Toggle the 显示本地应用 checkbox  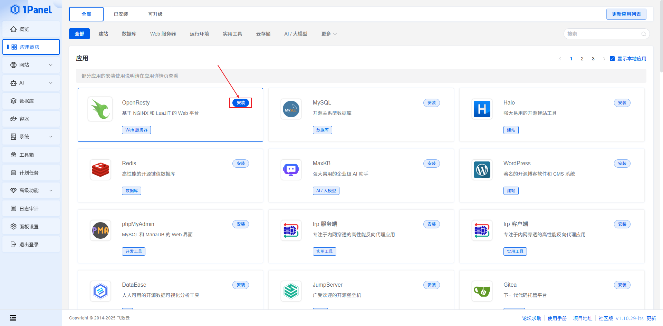(x=612, y=59)
